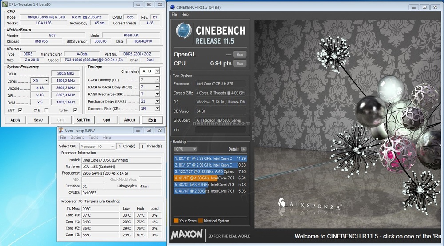Close the CPU-Tweaker window
Viewport: 444px width, 246px height.
tap(160, 4)
